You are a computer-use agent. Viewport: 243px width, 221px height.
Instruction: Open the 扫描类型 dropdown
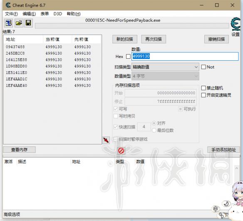pyautogui.click(x=165, y=67)
